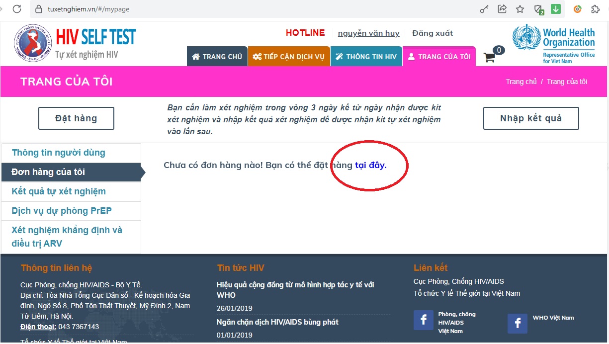Click the Đăng xuất logout link
This screenshot has width=609, height=344.
tap(432, 33)
